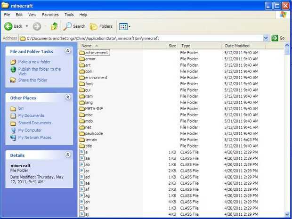Open the Edit menu
The image size is (292, 219).
click(x=19, y=15)
